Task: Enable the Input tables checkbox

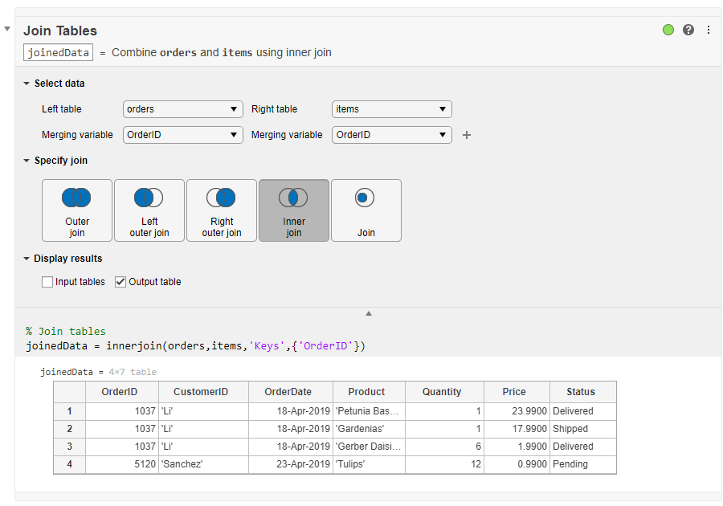Action: [x=48, y=282]
